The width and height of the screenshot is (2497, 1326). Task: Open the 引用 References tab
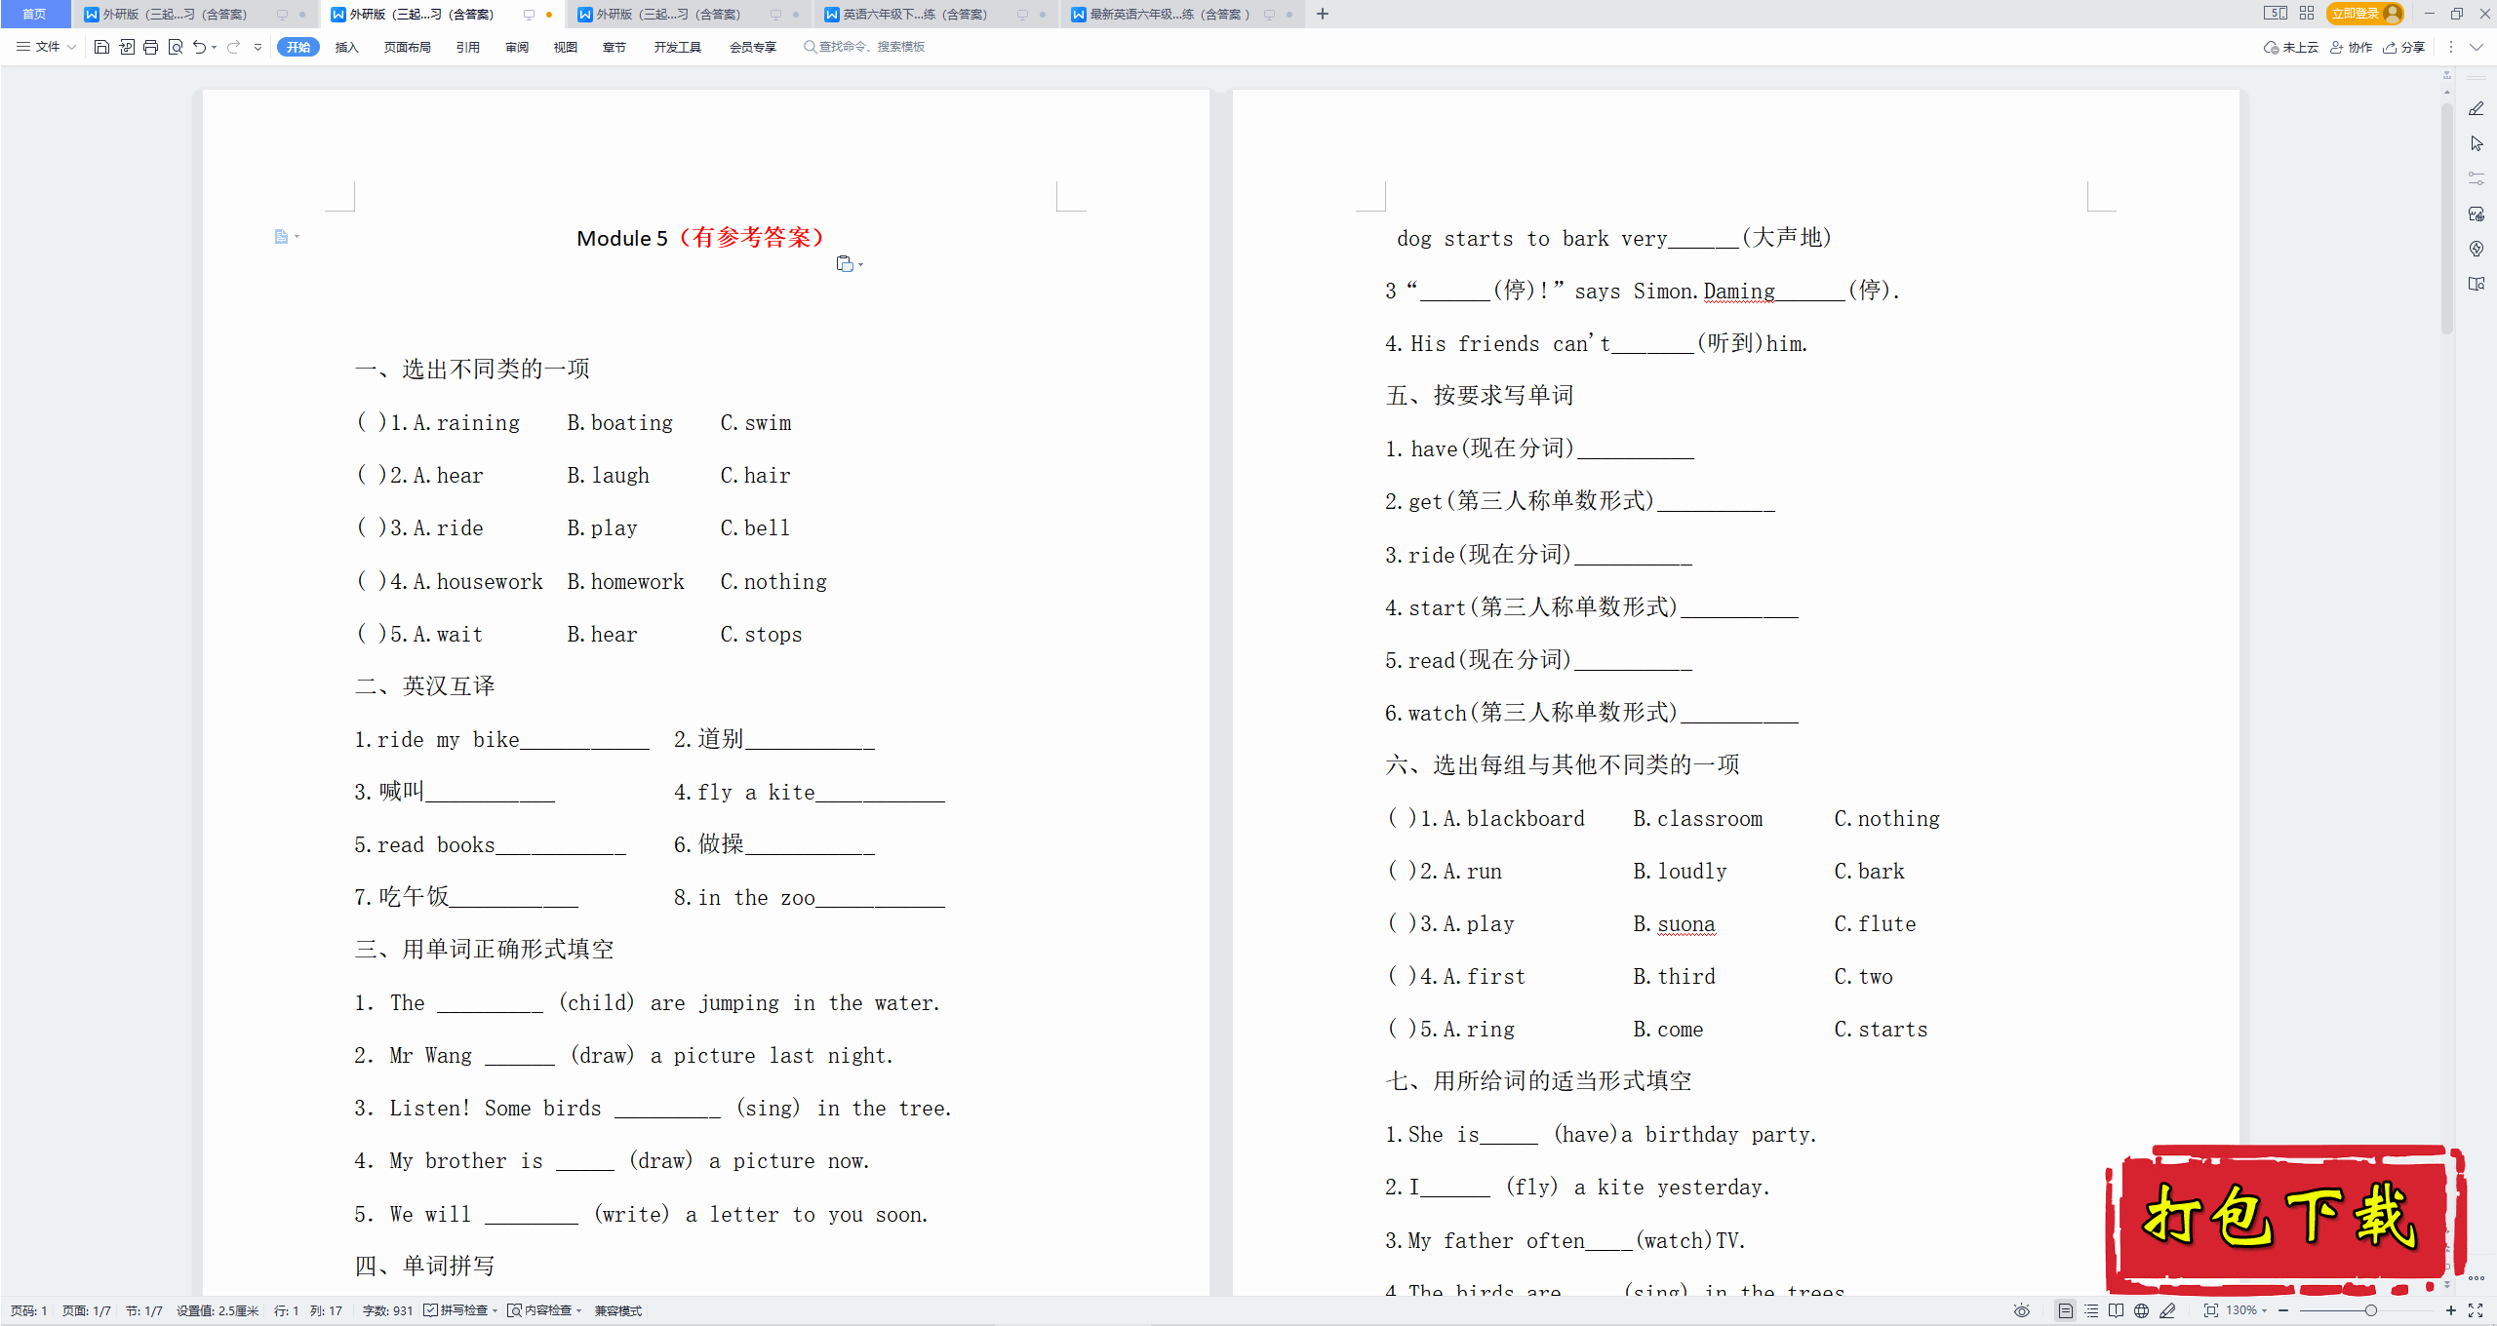(x=468, y=47)
